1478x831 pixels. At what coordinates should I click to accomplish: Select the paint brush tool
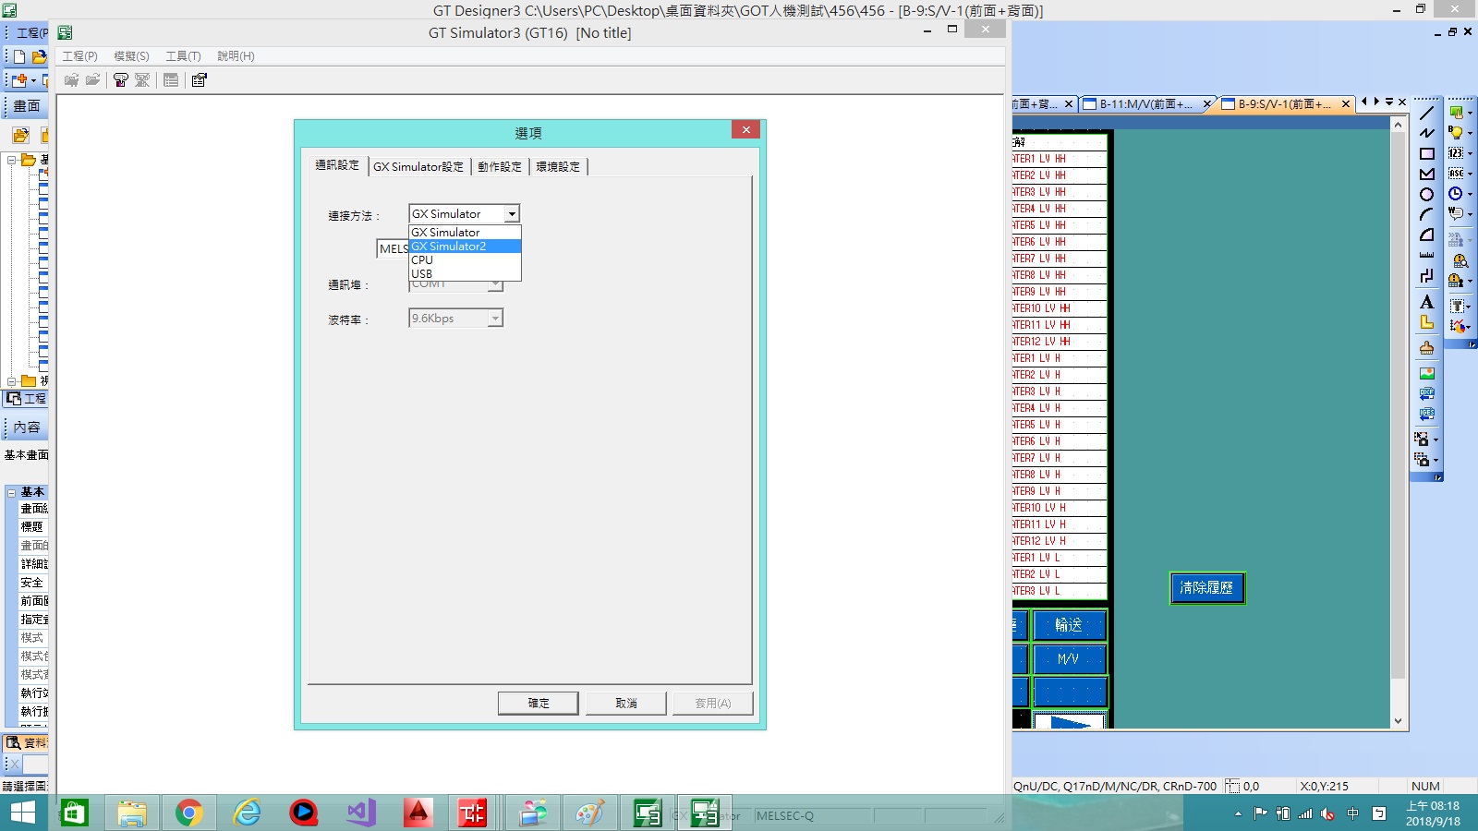tap(1427, 348)
